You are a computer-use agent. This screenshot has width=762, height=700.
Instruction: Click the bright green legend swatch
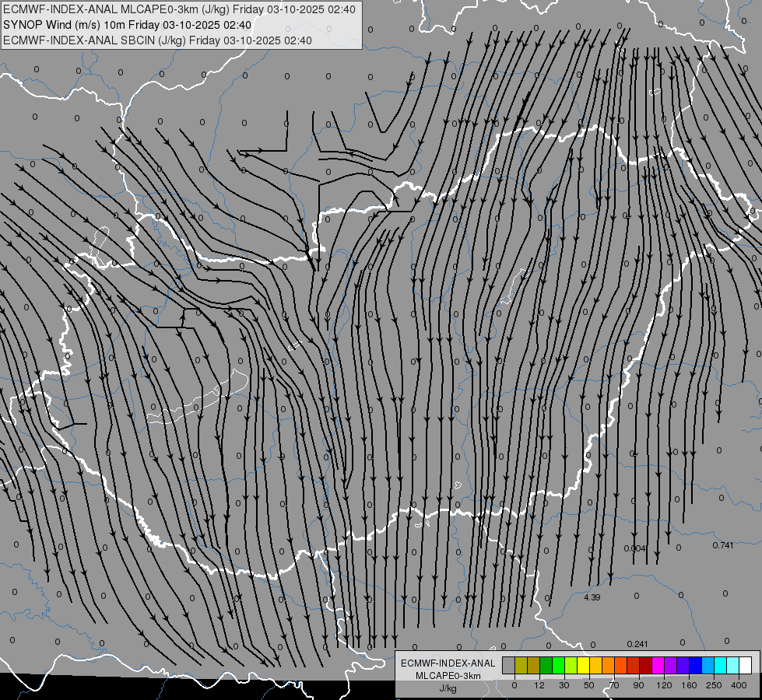[558, 665]
